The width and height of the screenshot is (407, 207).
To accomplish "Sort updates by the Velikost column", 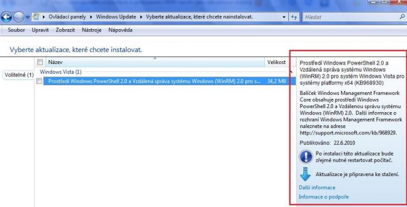I will [x=276, y=62].
